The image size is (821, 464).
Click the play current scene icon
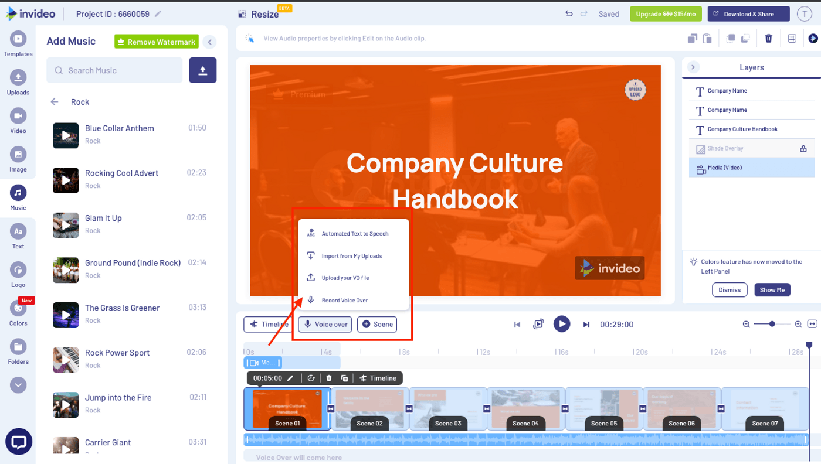[x=538, y=324]
